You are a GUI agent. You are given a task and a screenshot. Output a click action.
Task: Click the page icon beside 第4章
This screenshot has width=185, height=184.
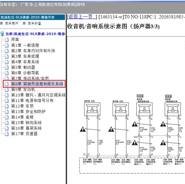pos(7,62)
